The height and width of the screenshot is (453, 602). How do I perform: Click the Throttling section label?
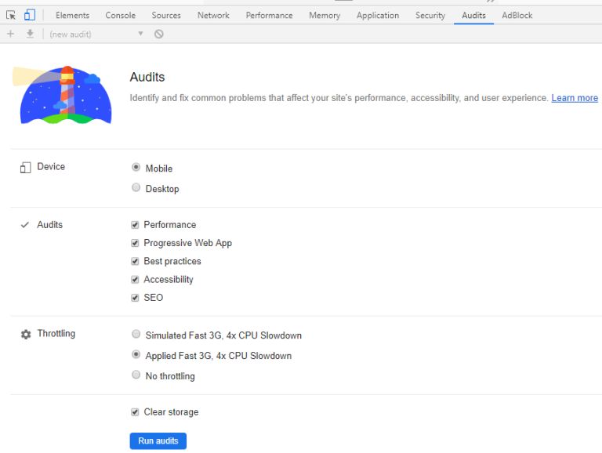tap(56, 333)
